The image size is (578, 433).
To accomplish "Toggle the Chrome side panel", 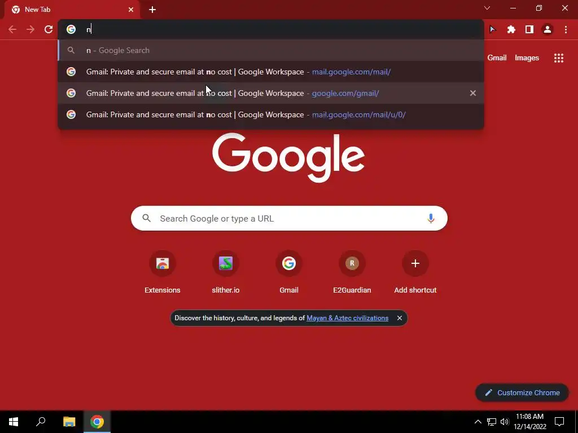I will tap(529, 29).
